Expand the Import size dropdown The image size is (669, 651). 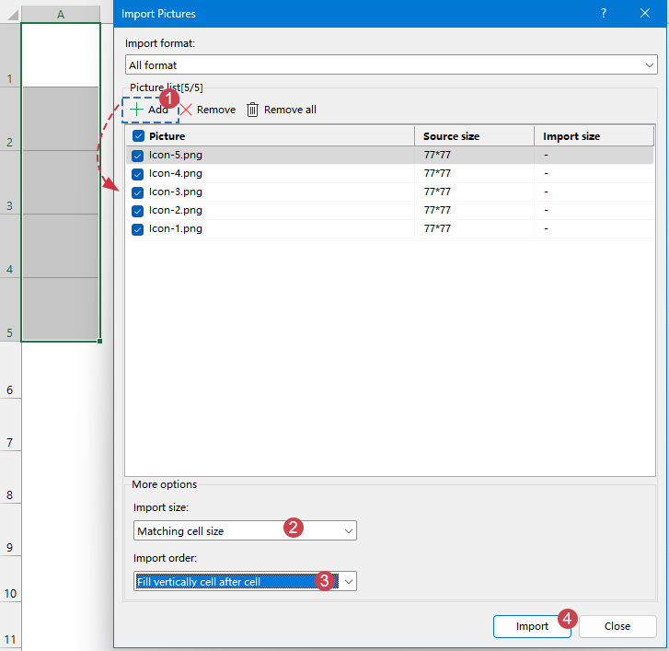click(x=348, y=531)
